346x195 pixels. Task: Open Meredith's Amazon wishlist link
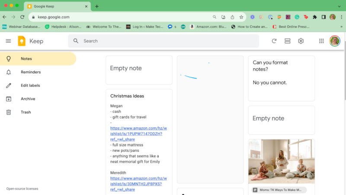coord(138,184)
